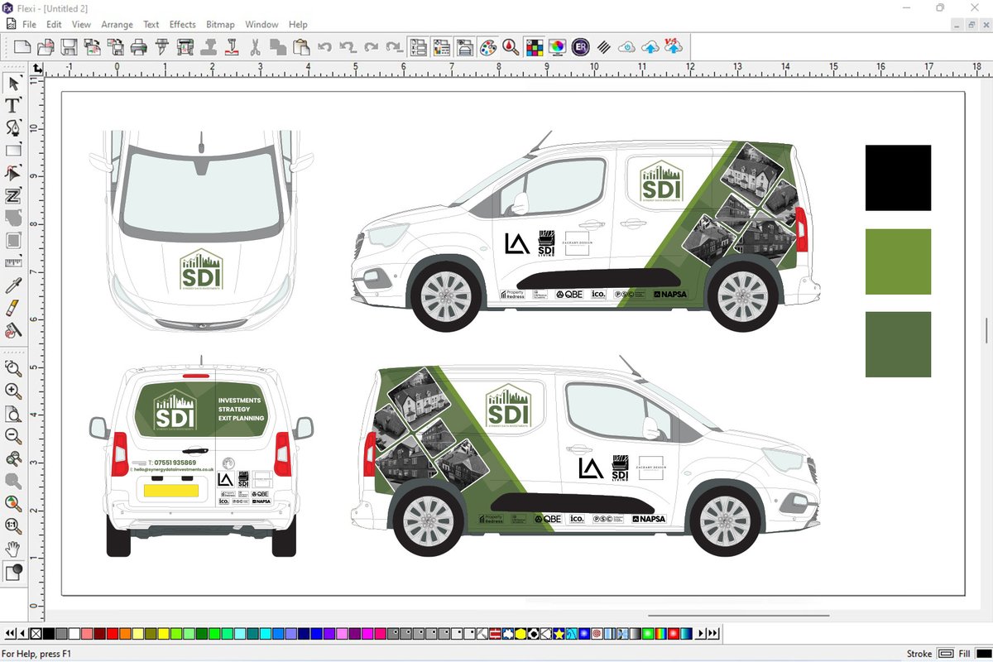The width and height of the screenshot is (993, 662).
Task: Click the monitor color wheel icon
Action: coord(558,47)
